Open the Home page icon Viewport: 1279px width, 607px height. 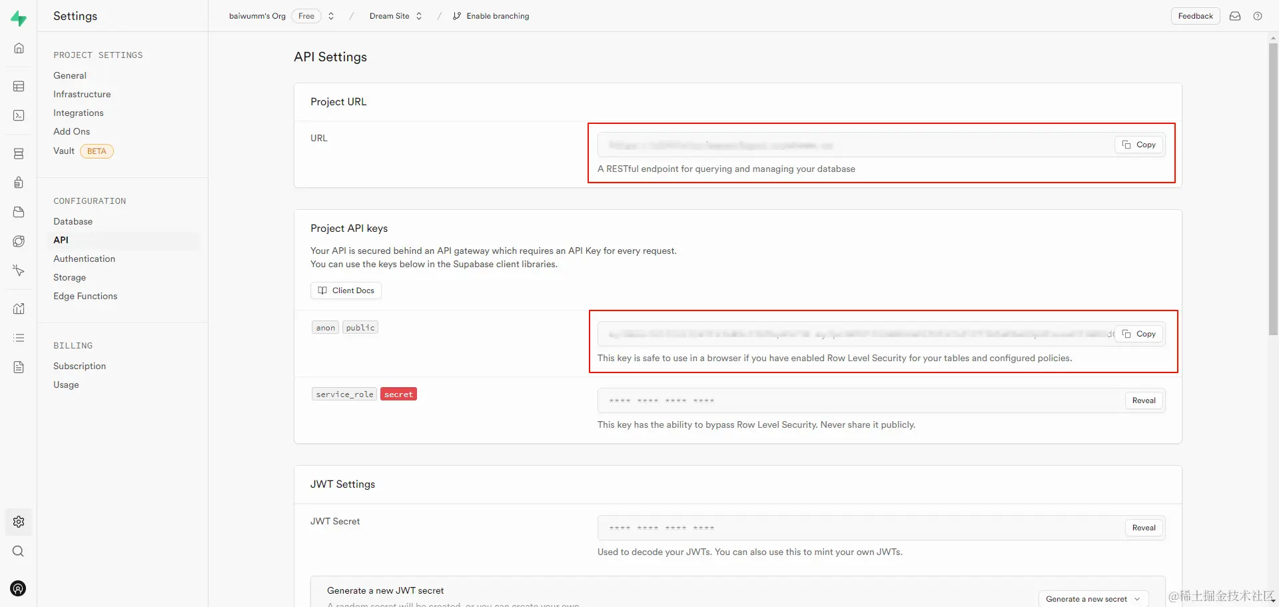tap(19, 48)
